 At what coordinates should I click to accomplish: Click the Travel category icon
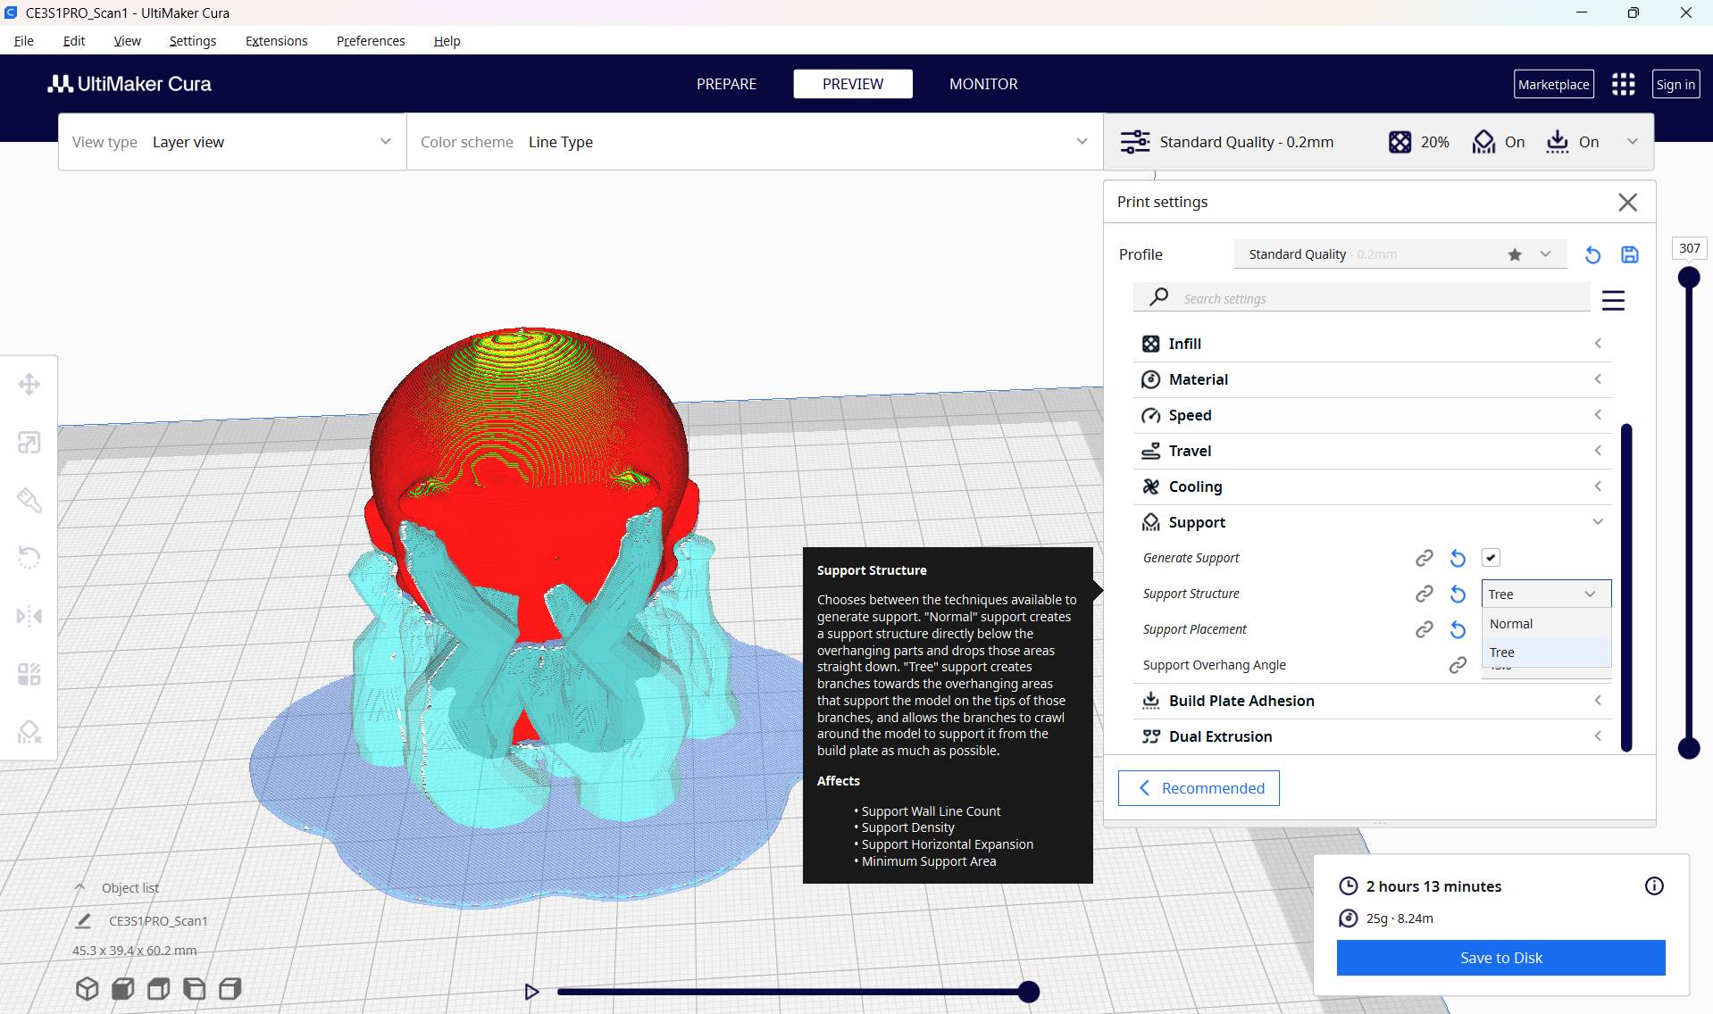pos(1151,451)
